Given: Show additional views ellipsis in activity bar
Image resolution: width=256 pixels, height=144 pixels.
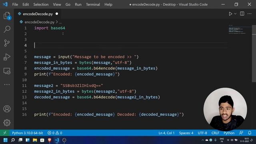Looking at the screenshot, I should 7,84.
